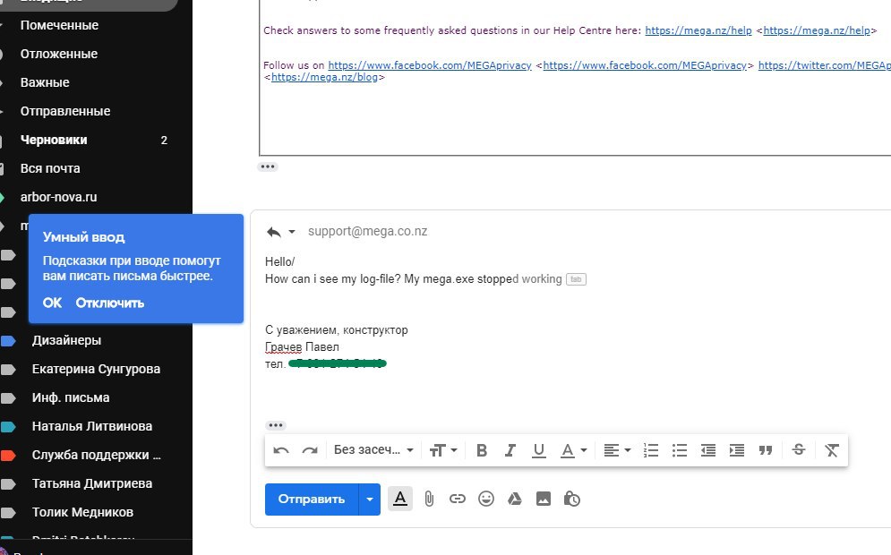Open Татьяна Дмитриева label
This screenshot has width=891, height=555.
[x=92, y=483]
